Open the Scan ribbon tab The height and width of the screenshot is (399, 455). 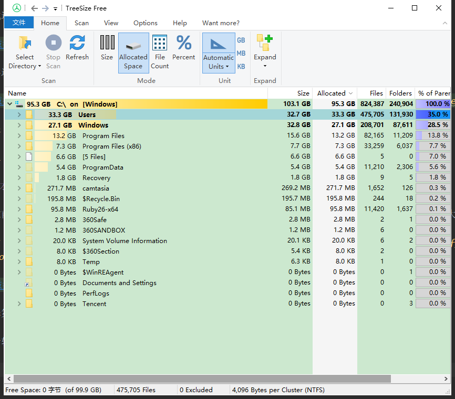[81, 23]
